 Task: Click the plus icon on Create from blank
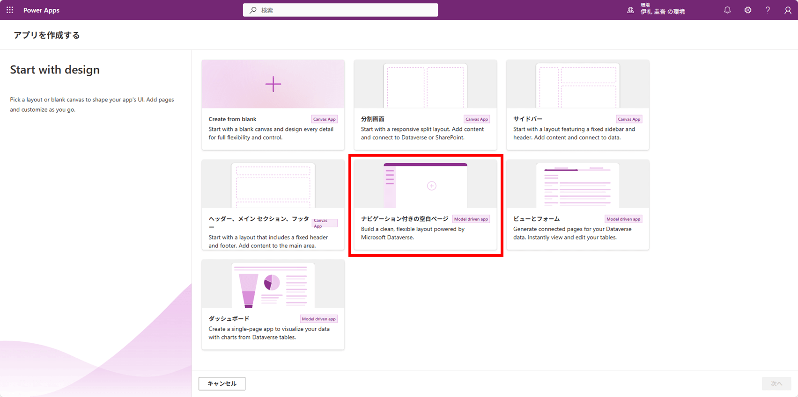point(273,84)
